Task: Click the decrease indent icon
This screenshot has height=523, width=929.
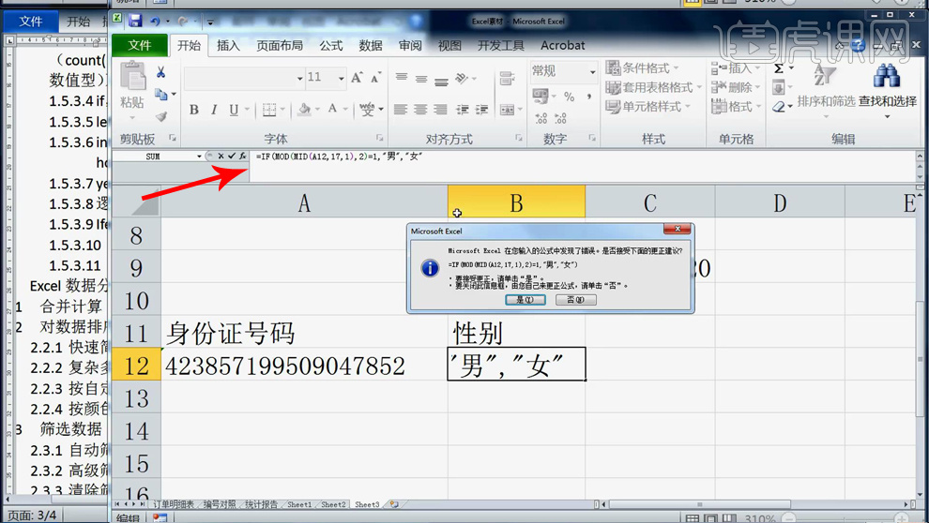Action: [x=462, y=110]
